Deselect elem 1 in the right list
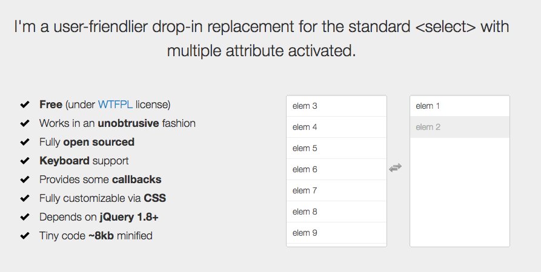 point(460,106)
